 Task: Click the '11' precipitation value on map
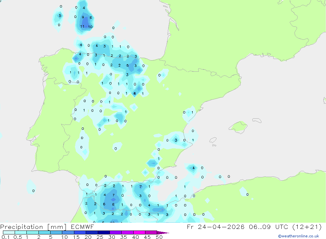(82, 26)
